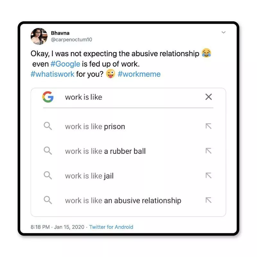257x257 pixels.
Task: Tap the insert arrow next to 'work is like prison'
Action: pyautogui.click(x=208, y=126)
